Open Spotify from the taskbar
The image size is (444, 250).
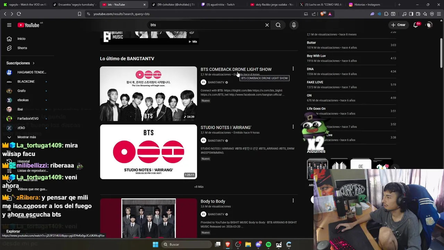268,244
